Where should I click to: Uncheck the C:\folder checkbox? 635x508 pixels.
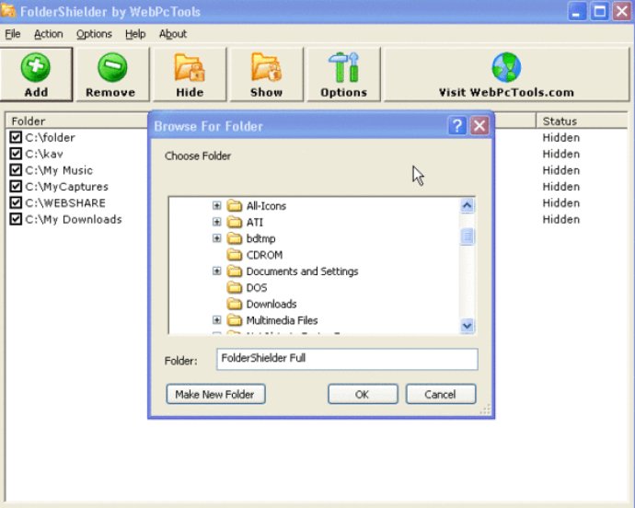pos(16,137)
